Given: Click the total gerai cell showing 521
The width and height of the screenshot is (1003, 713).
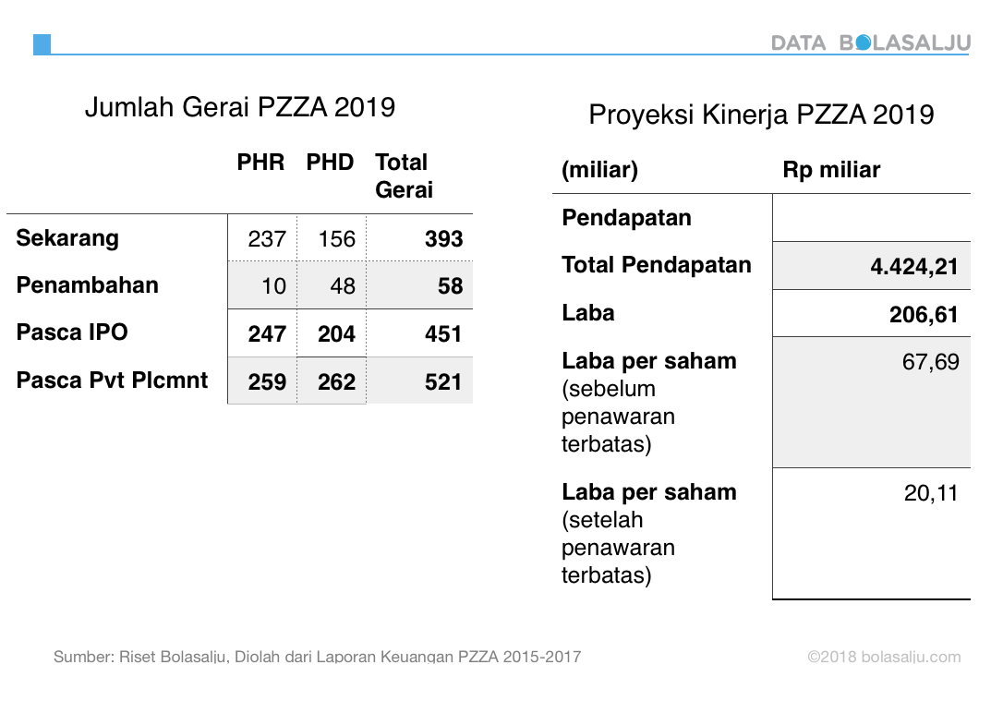Looking at the screenshot, I should [443, 381].
